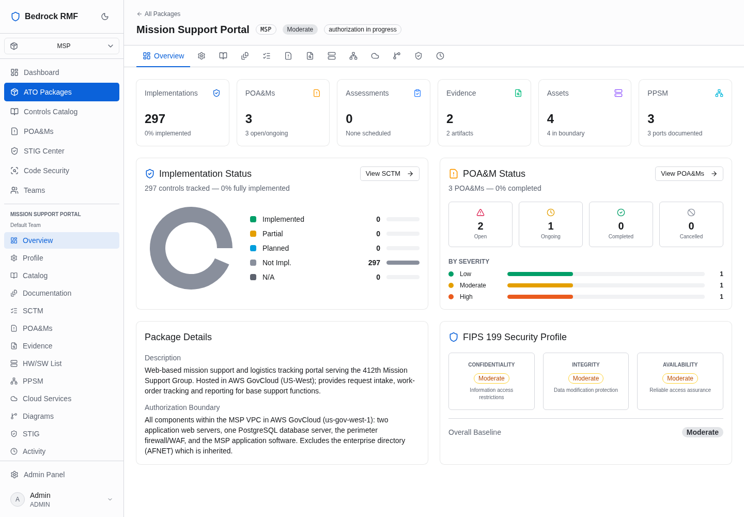Screen dimensions: 744x517
Task: Open top-level POA&Ms sidebar item below Controls Catalog
Action: coord(61,131)
